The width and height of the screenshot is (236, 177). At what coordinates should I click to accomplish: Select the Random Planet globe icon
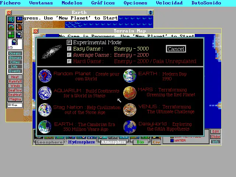pos(45,76)
